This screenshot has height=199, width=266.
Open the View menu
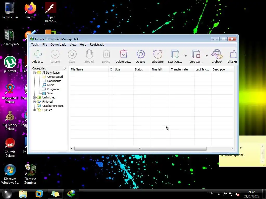click(73, 45)
